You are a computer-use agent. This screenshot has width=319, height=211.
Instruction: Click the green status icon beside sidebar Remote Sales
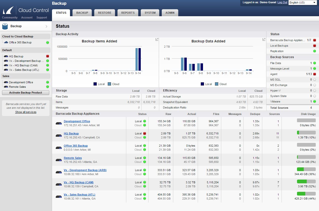coord(47,87)
